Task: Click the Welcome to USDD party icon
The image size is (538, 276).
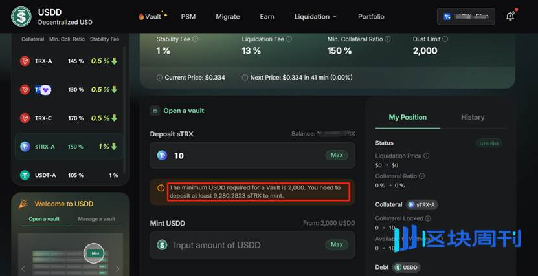Action: coord(24,204)
